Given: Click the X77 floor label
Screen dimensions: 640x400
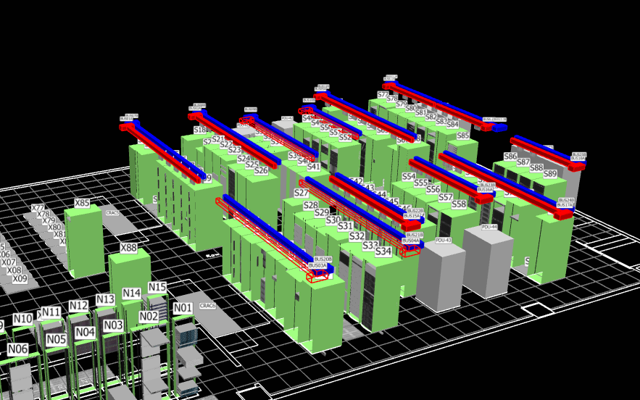Looking at the screenshot, I should 38,208.
